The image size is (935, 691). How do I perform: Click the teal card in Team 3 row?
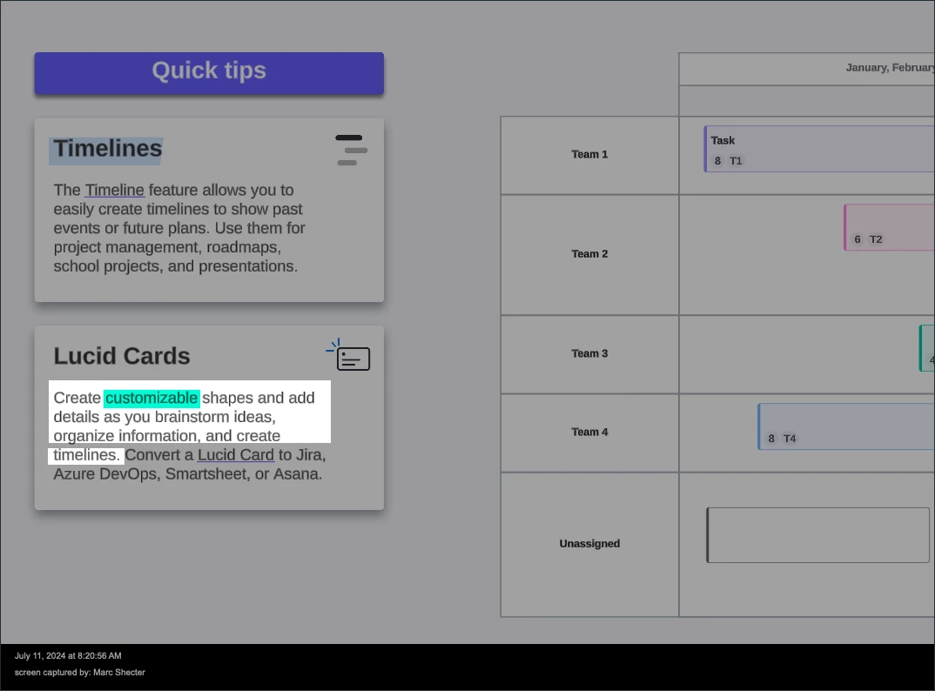tap(927, 348)
